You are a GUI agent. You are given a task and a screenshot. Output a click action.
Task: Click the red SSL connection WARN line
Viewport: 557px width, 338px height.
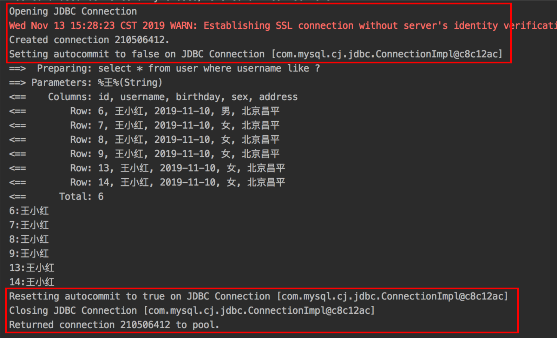(246, 26)
